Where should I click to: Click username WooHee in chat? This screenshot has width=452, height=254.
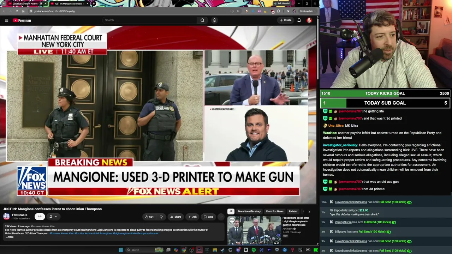pos(330,133)
